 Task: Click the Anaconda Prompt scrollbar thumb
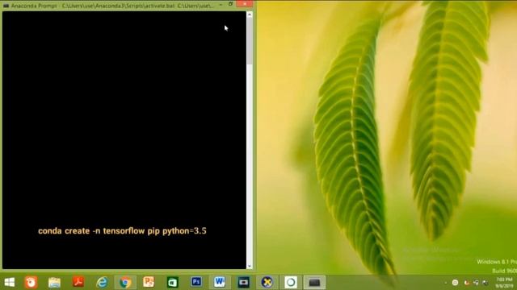pos(250,41)
